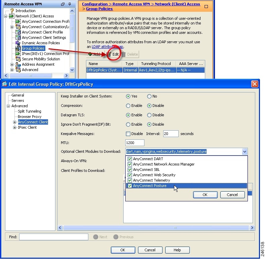Viewport: 265px width, 259px height.
Task: Click the Edit Internal Group Policy title icon
Action: [x=5, y=84]
